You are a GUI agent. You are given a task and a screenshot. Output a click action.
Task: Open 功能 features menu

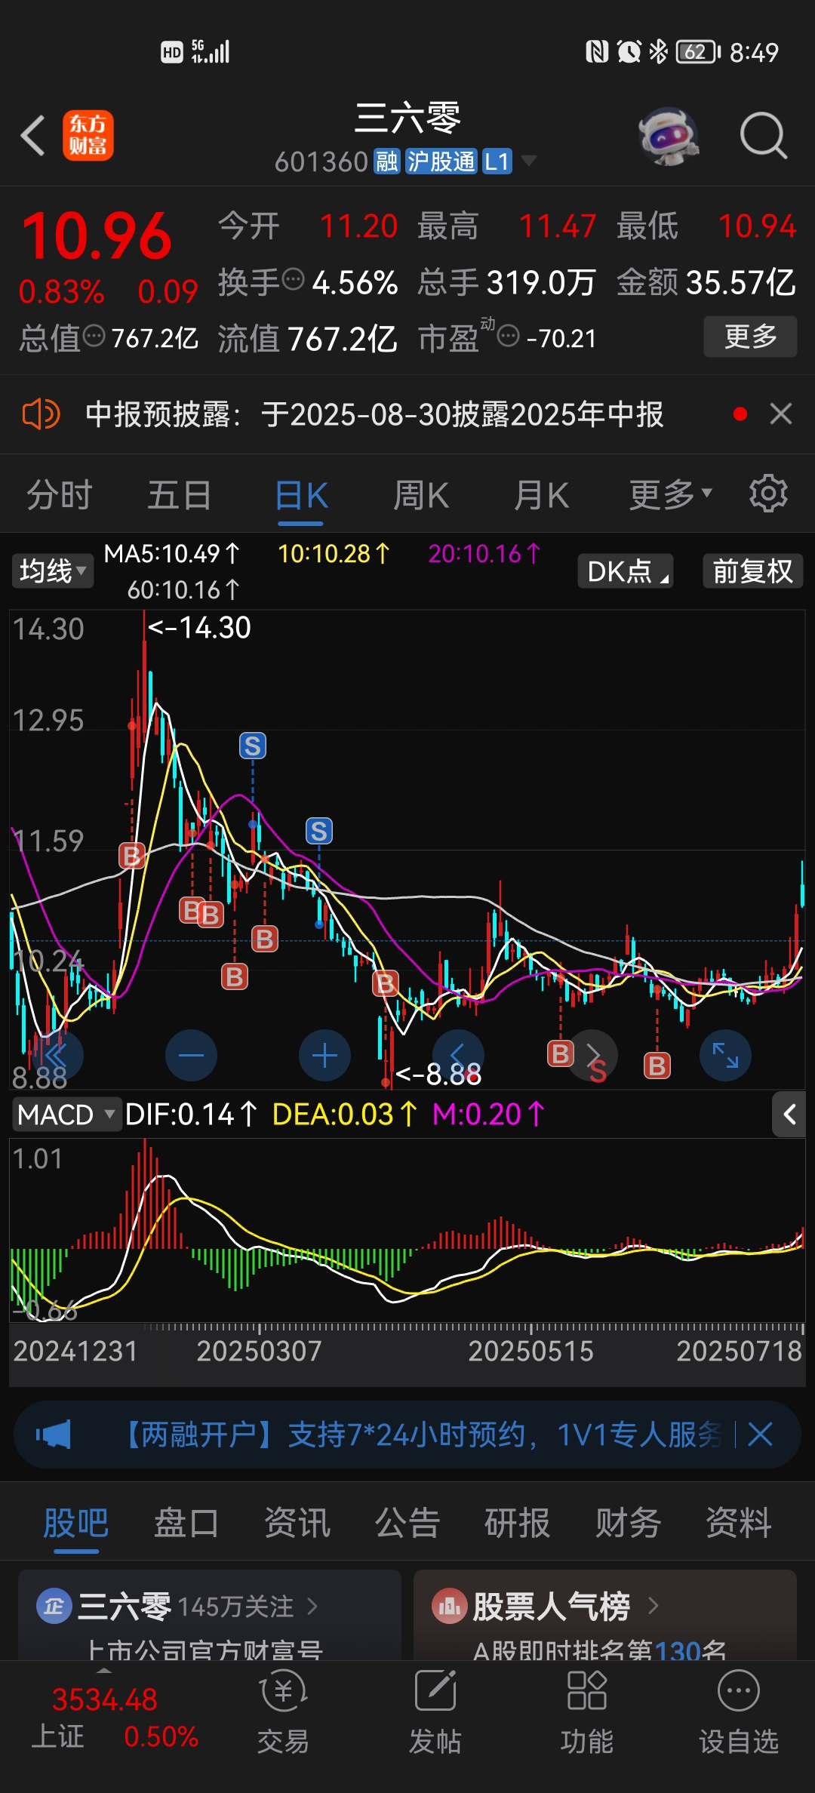coord(587,1711)
